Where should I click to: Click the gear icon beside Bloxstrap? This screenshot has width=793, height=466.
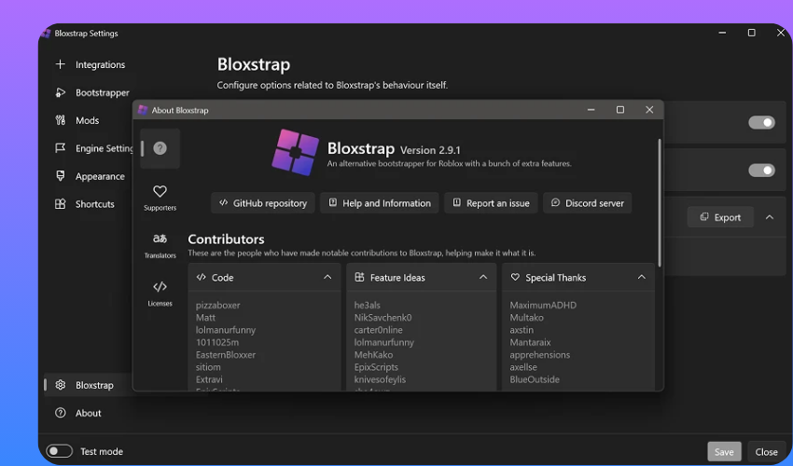click(61, 385)
